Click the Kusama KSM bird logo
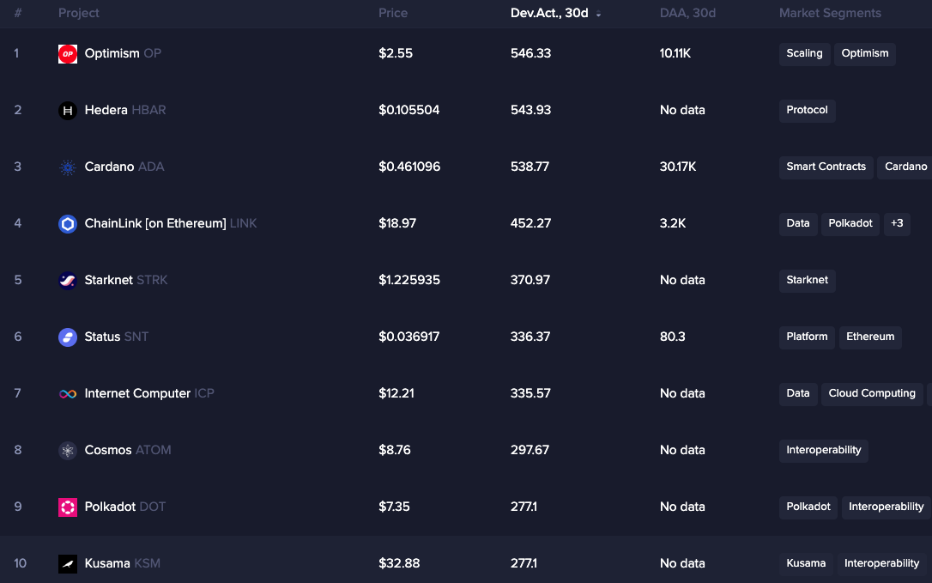Viewport: 932px width, 583px height. tap(68, 563)
